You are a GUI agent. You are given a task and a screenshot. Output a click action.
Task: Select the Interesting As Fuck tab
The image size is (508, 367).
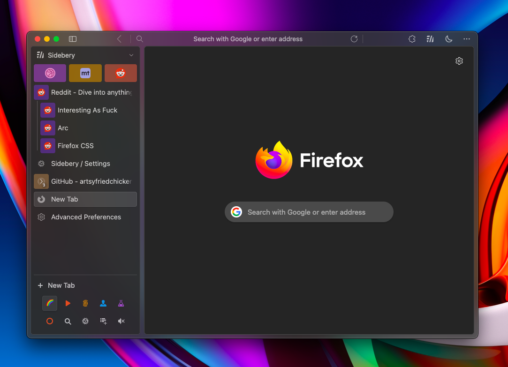pos(89,110)
